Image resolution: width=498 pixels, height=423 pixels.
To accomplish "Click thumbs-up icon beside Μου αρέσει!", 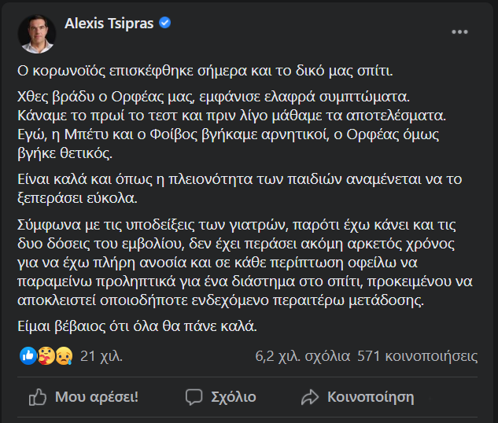I will (37, 396).
